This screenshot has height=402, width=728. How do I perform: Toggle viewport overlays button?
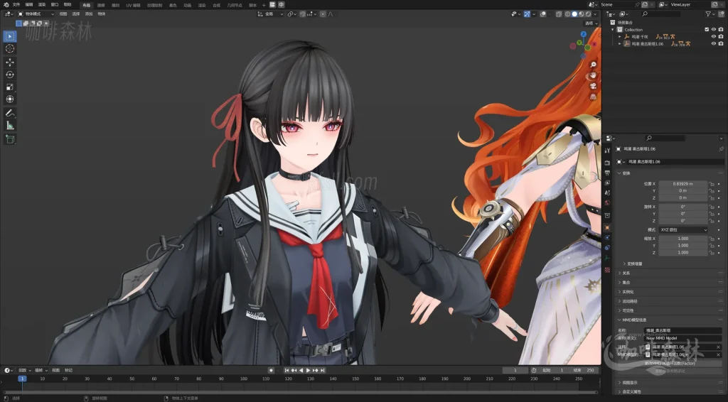pyautogui.click(x=543, y=14)
